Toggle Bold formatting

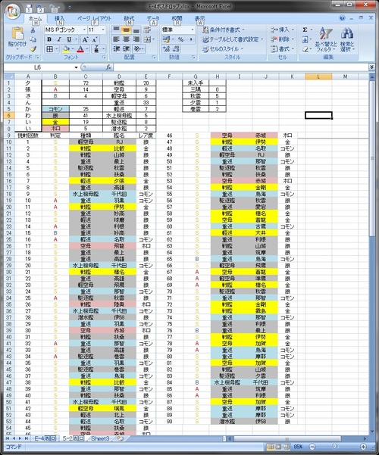(x=49, y=39)
